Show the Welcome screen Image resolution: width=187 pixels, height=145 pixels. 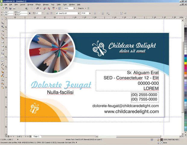tap(59, 8)
